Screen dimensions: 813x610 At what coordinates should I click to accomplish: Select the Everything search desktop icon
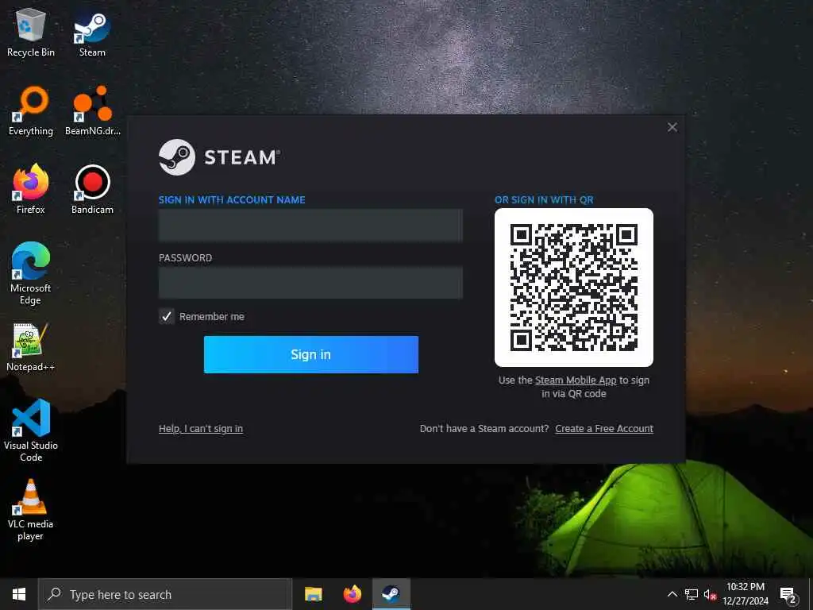pos(31,111)
